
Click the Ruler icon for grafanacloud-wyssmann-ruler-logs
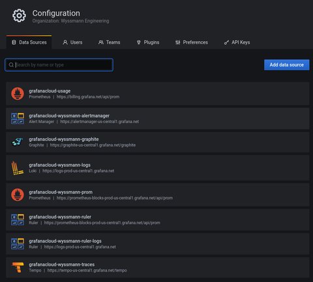[x=18, y=244]
